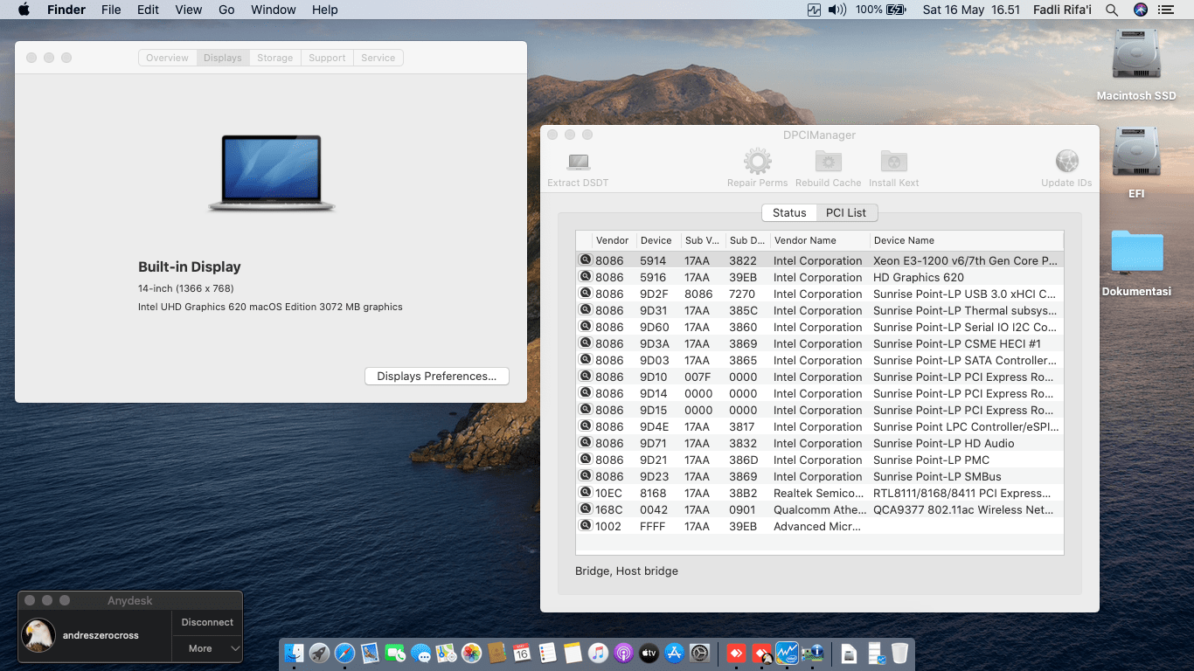This screenshot has width=1194, height=671.
Task: Open the Dokumentasi folder
Action: coord(1136,252)
